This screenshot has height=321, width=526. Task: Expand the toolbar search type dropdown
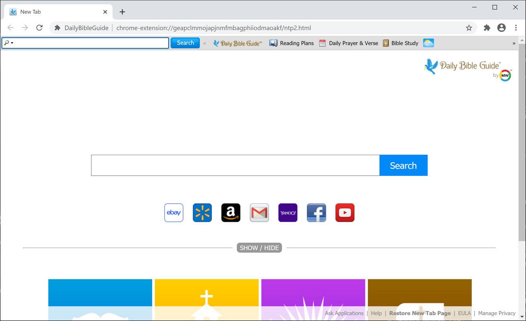pos(8,43)
